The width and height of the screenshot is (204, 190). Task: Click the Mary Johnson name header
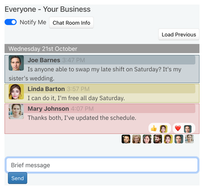[x=48, y=108]
